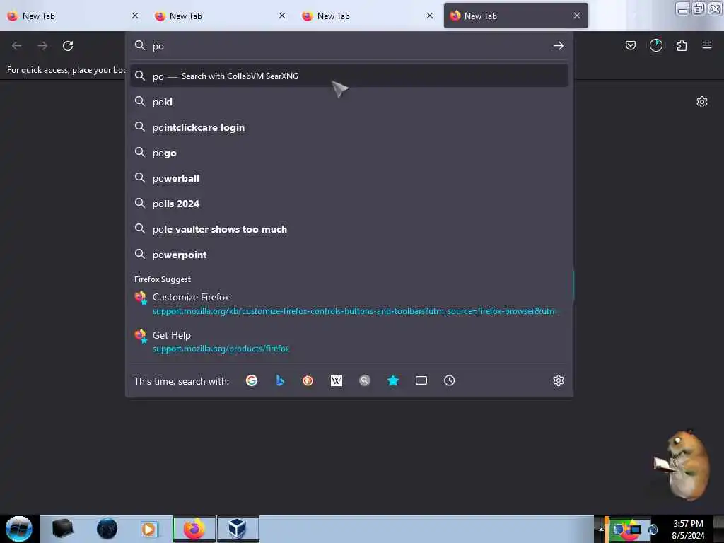724x543 pixels.
Task: Reload the current page
Action: (x=68, y=46)
